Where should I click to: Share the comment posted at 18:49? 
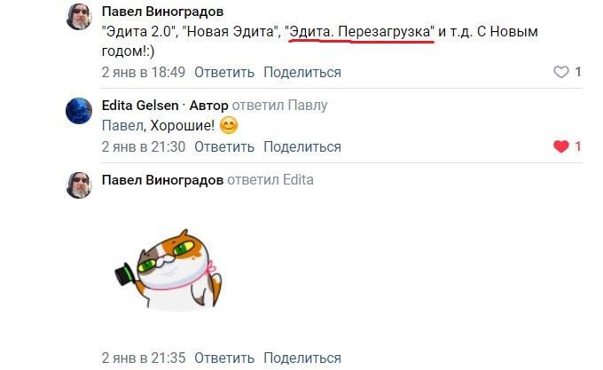click(x=302, y=72)
